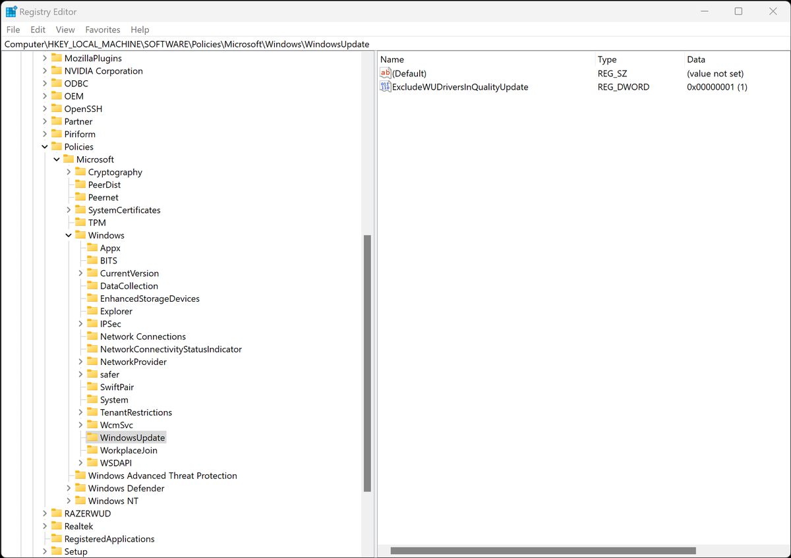Click the Data column header

pos(736,59)
